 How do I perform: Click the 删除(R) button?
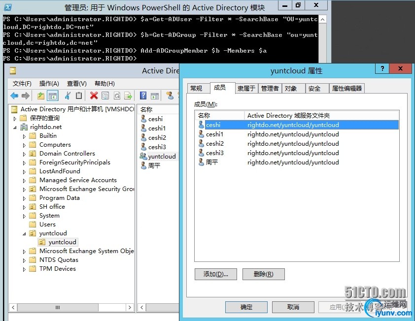pos(263,274)
